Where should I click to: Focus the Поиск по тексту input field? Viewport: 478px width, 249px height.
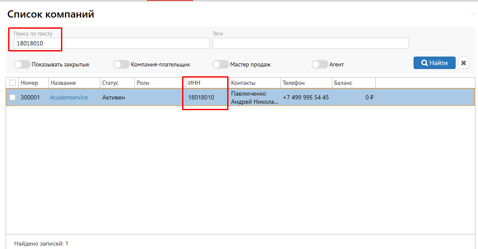click(112, 43)
